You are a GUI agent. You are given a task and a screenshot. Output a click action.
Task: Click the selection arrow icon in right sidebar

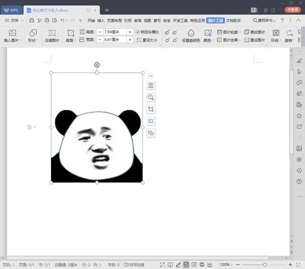point(299,71)
